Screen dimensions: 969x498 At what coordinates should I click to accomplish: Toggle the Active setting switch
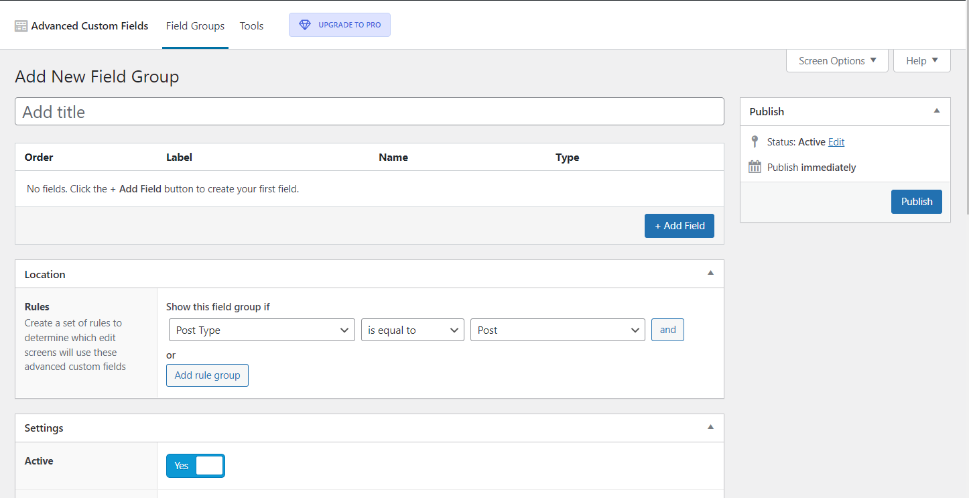click(196, 466)
